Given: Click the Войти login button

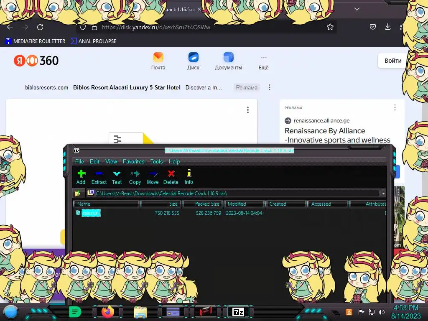Looking at the screenshot, I should pyautogui.click(x=392, y=61).
